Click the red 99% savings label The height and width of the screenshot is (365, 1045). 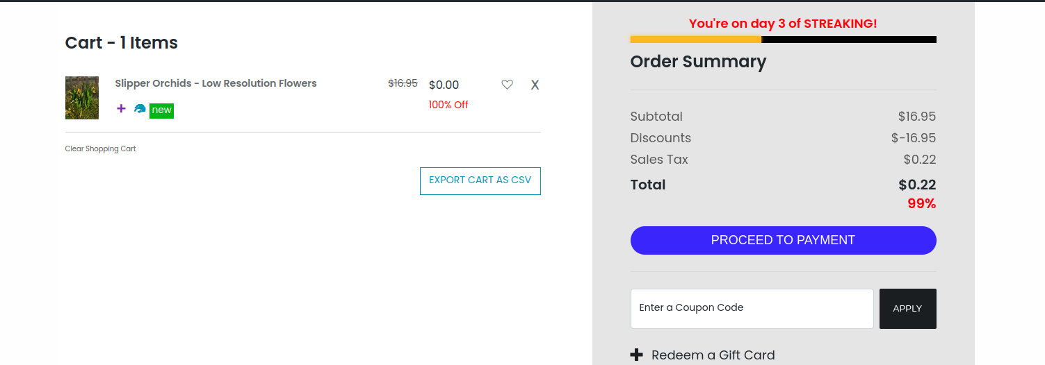921,204
